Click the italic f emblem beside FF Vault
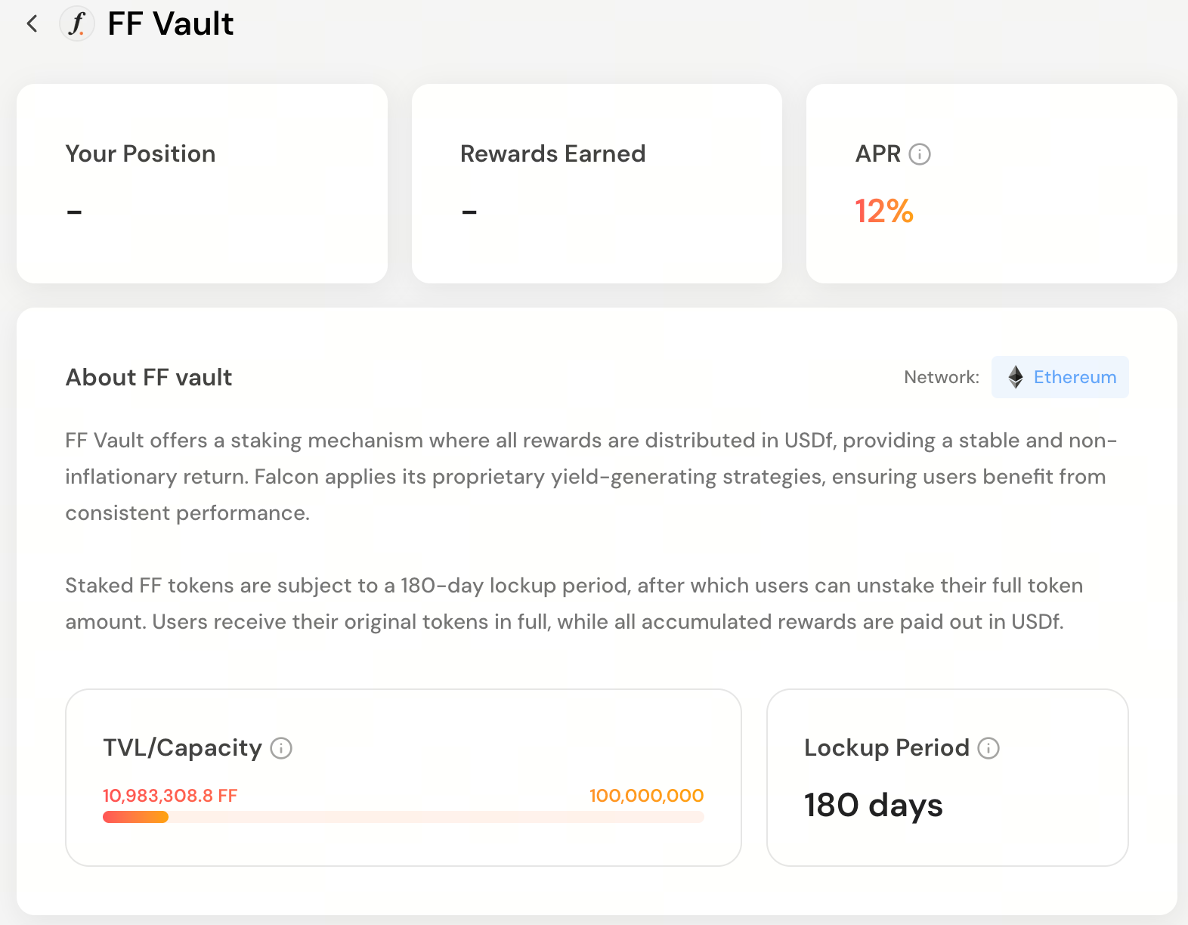Image resolution: width=1188 pixels, height=925 pixels. point(76,23)
